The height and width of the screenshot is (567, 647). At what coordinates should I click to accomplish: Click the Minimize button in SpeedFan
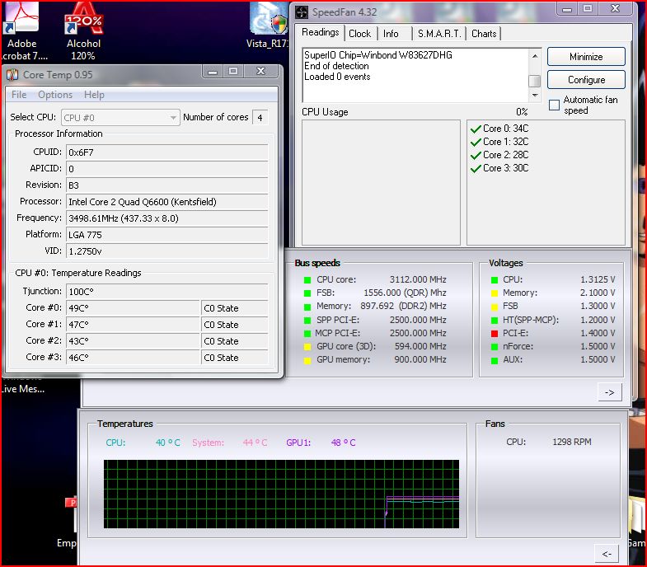[586, 57]
